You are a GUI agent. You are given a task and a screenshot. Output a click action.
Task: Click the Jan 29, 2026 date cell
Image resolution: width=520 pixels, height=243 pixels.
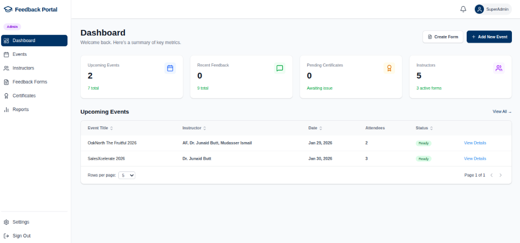(320, 143)
